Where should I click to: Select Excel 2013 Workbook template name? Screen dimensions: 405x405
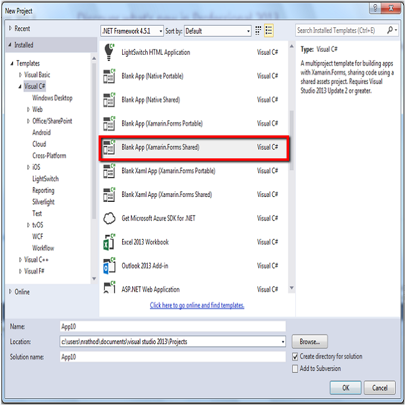[145, 242]
